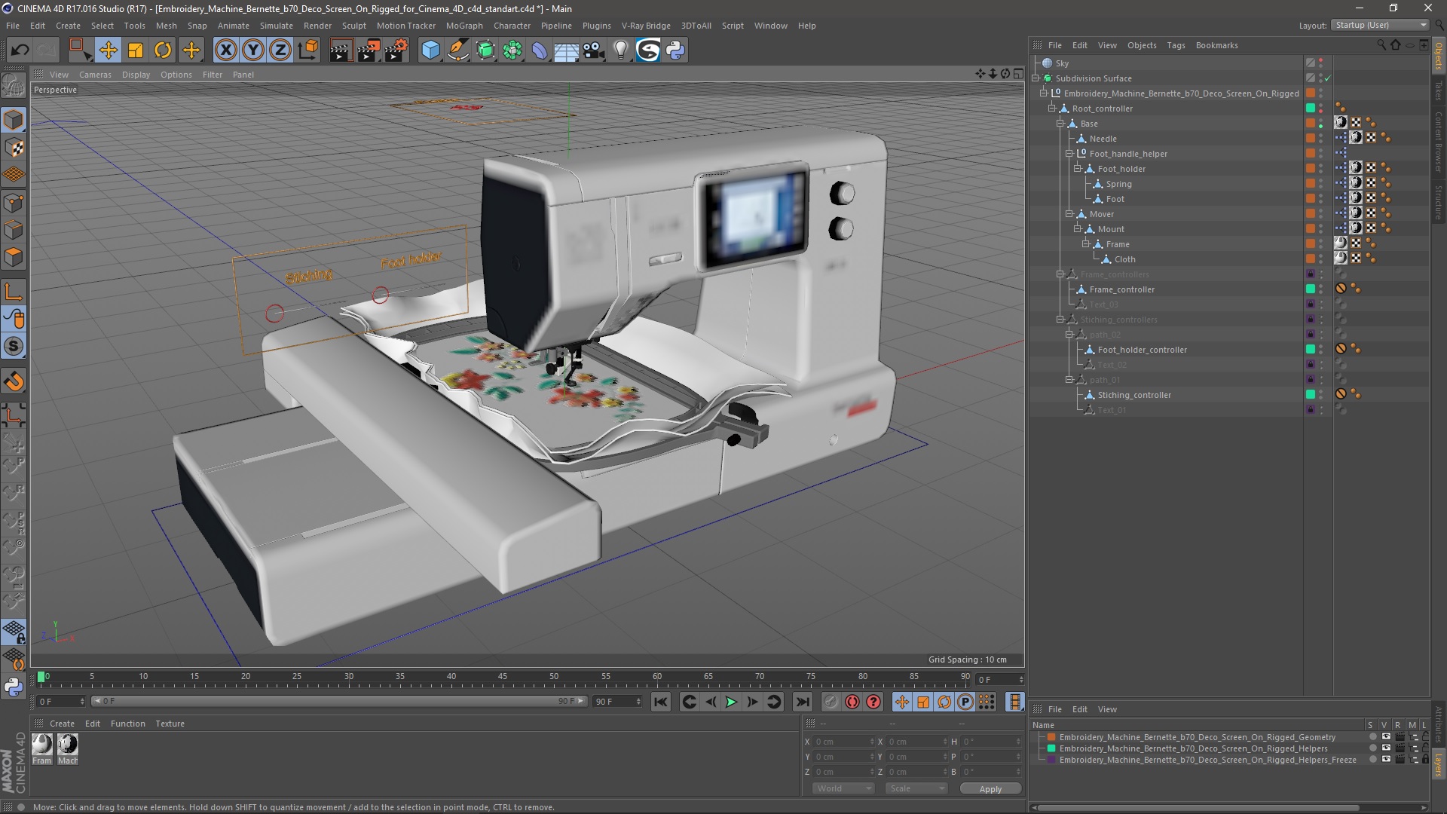
Task: Collapse the Root_controller tree node
Action: (1052, 109)
